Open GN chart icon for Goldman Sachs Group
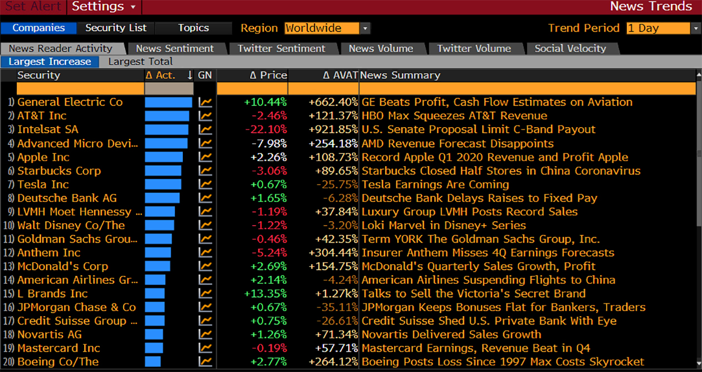The width and height of the screenshot is (702, 372). (x=206, y=239)
